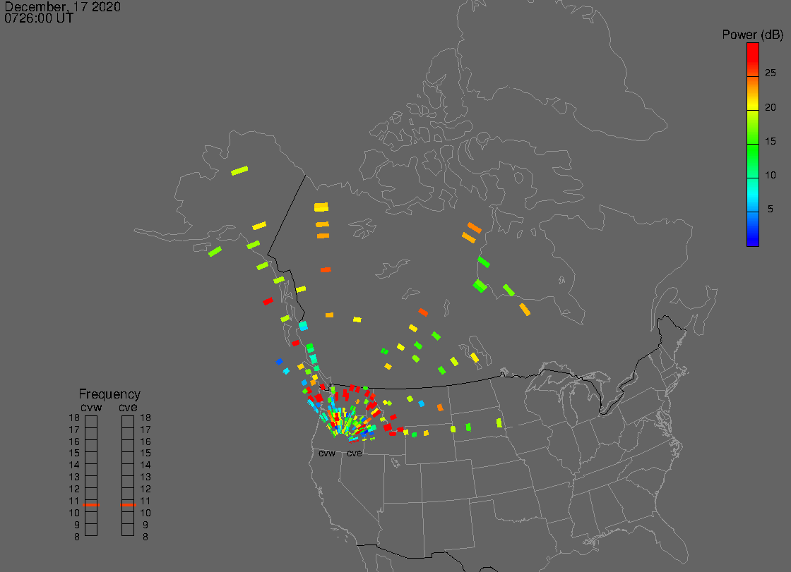Click the cve frequency scale bar
This screenshot has height=572, width=791.
coord(128,476)
